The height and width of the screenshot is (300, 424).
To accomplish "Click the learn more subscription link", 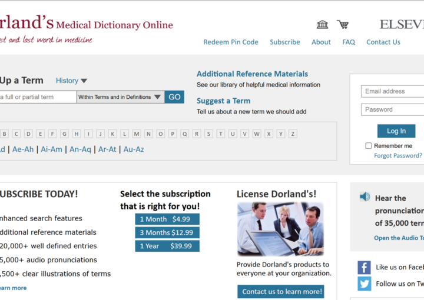I will 13,288.
